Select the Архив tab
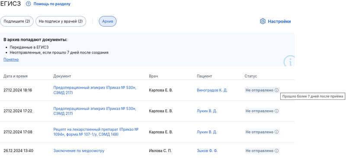 pyautogui.click(x=107, y=22)
